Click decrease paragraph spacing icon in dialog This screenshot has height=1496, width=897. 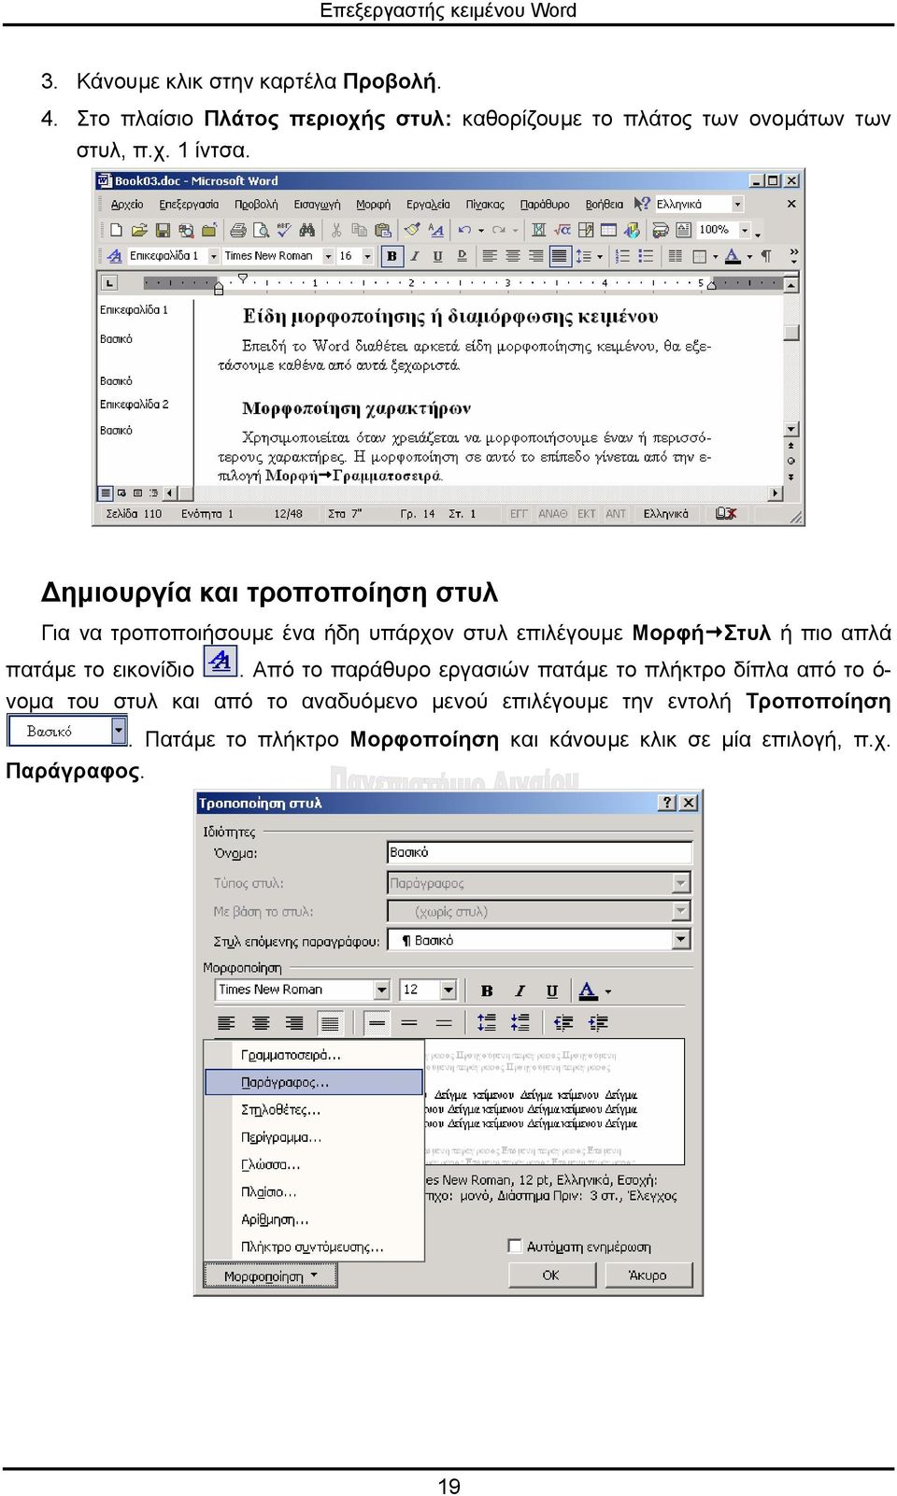520,1022
